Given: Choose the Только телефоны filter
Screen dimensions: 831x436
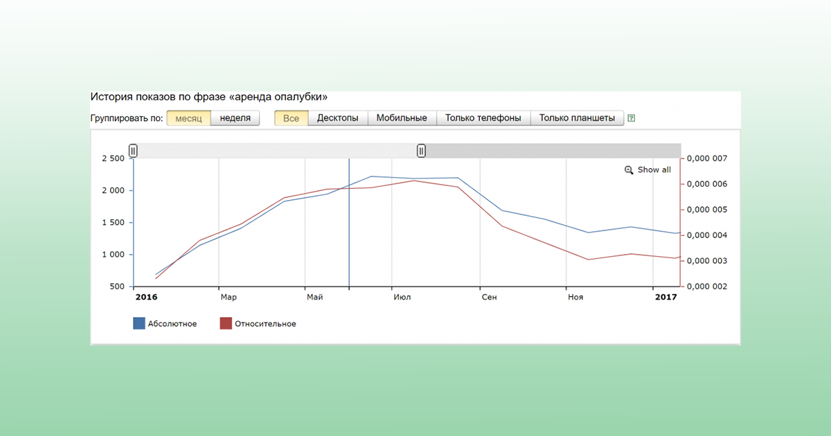Looking at the screenshot, I should point(483,118).
